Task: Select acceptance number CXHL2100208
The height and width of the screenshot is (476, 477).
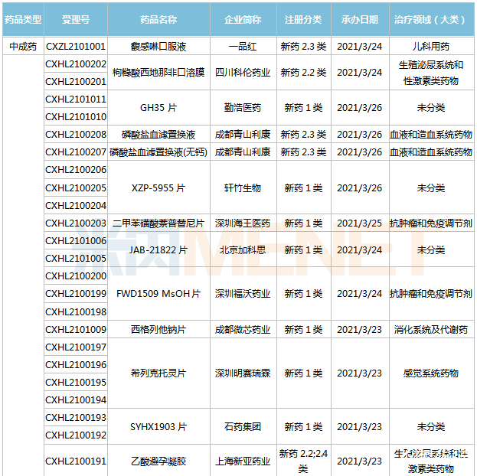Action: pos(76,134)
